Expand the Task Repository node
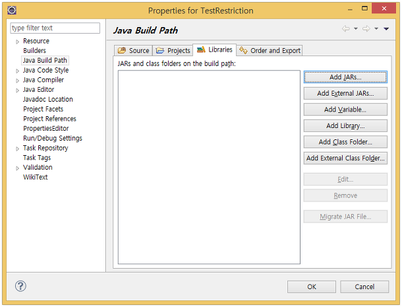This screenshot has height=307, width=402. 17,149
